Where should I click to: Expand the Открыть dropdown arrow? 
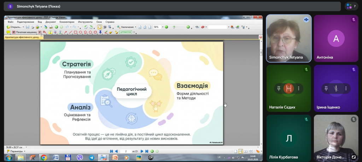(23, 27)
